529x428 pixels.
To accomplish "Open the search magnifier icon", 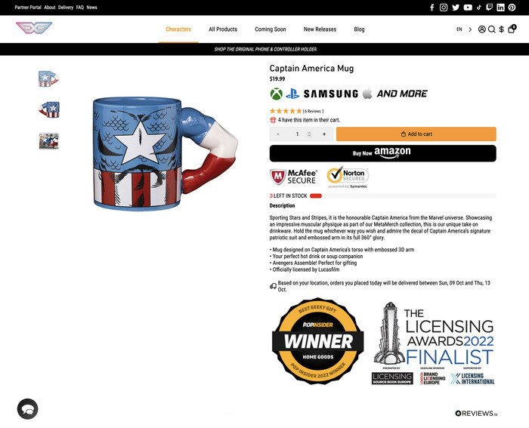I will 491,29.
